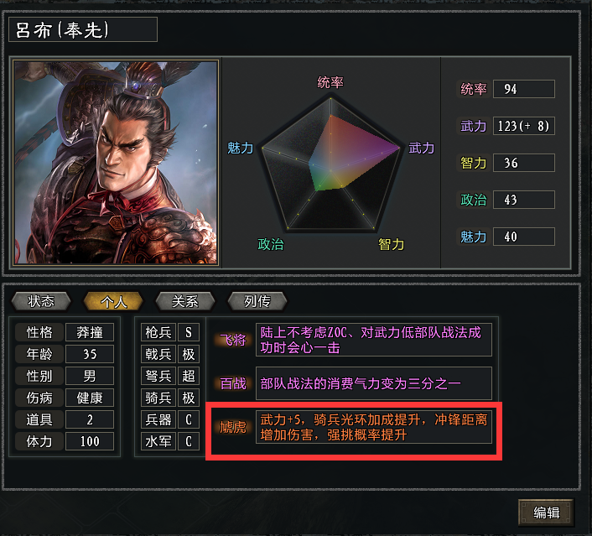Click Lu Bu's character portrait
592x536 pixels.
(x=116, y=162)
